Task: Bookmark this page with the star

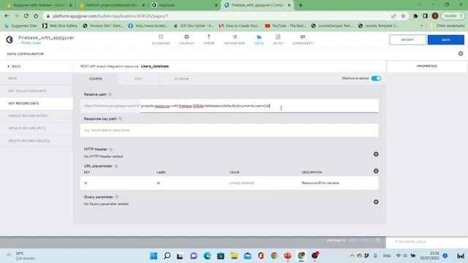Action: pos(403,16)
